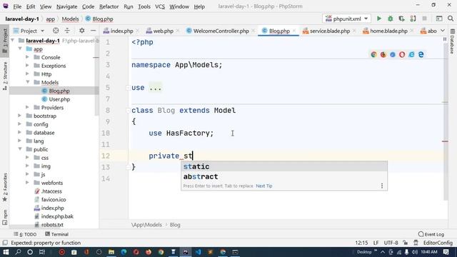Click the EditorConfig status entry

[x=438, y=243]
